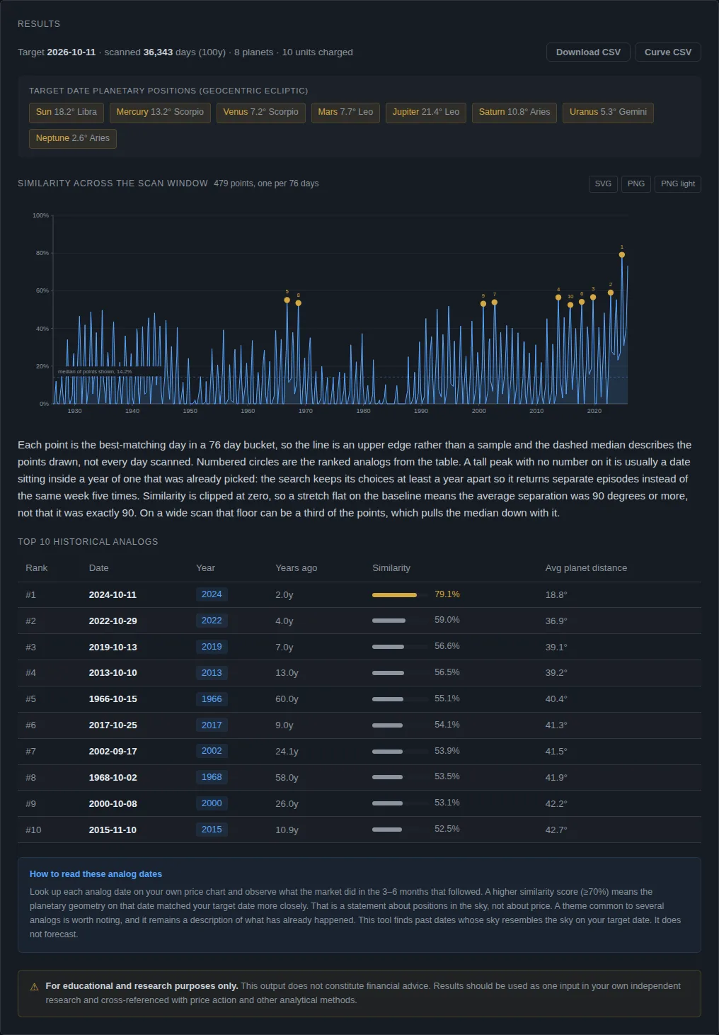
Task: Select the Venus 7.2° Scorpio chip
Action: [x=260, y=113]
